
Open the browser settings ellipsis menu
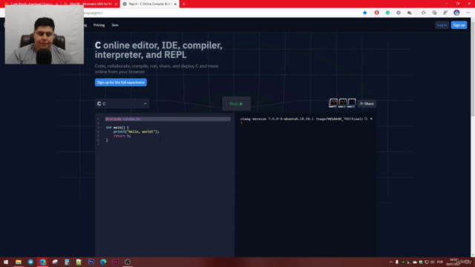click(468, 13)
